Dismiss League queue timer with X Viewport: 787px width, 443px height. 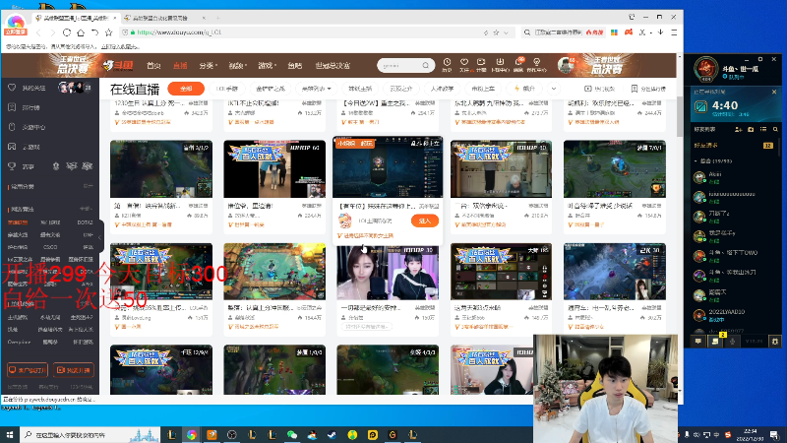click(774, 92)
